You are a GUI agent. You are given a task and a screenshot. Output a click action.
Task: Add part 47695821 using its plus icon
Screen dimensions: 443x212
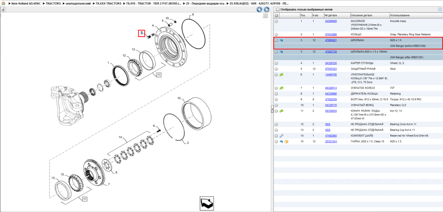pos(276,40)
